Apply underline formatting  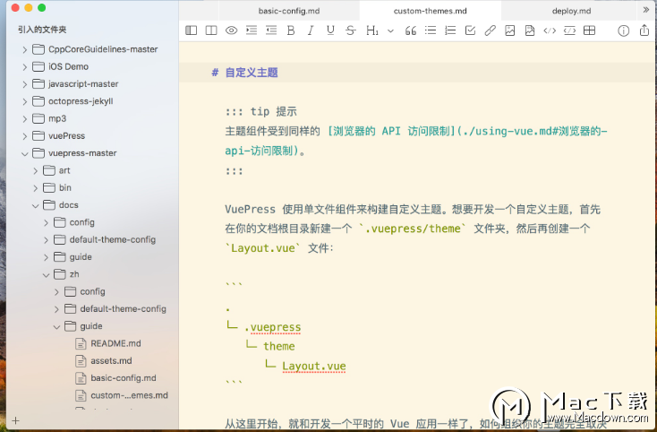coord(330,30)
